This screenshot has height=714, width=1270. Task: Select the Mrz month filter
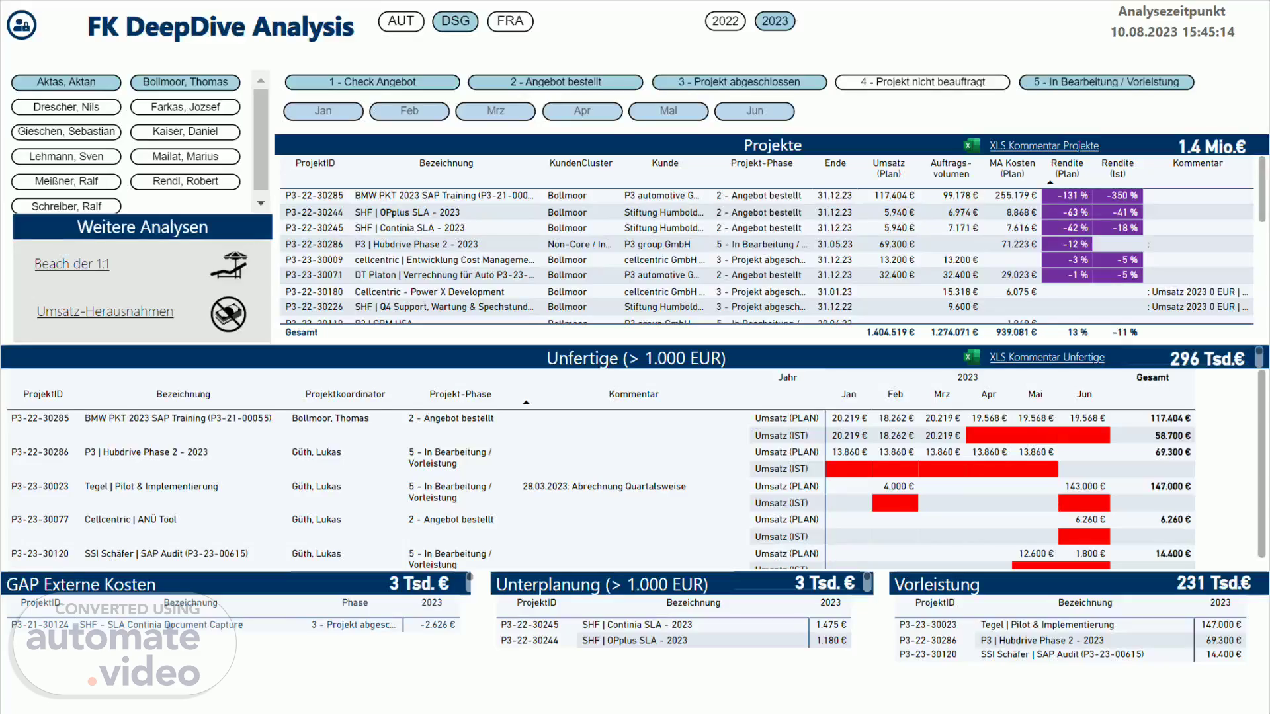tap(495, 111)
